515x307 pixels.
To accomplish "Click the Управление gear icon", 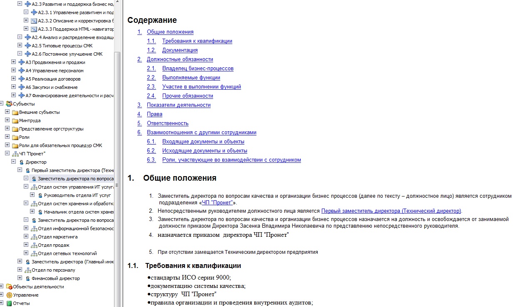I will pyautogui.click(x=9, y=295).
